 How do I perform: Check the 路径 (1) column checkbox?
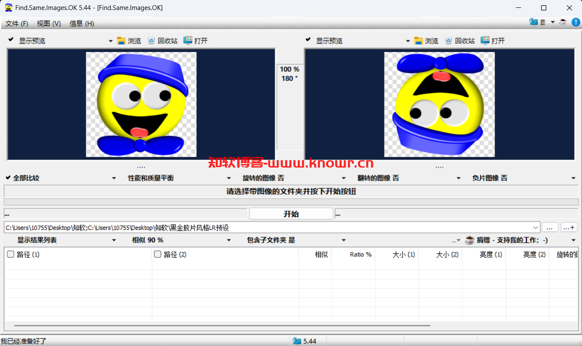pyautogui.click(x=11, y=254)
